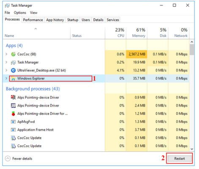The height and width of the screenshot is (169, 199).
Task: Switch to the Startup tab
Action: [x=73, y=20]
